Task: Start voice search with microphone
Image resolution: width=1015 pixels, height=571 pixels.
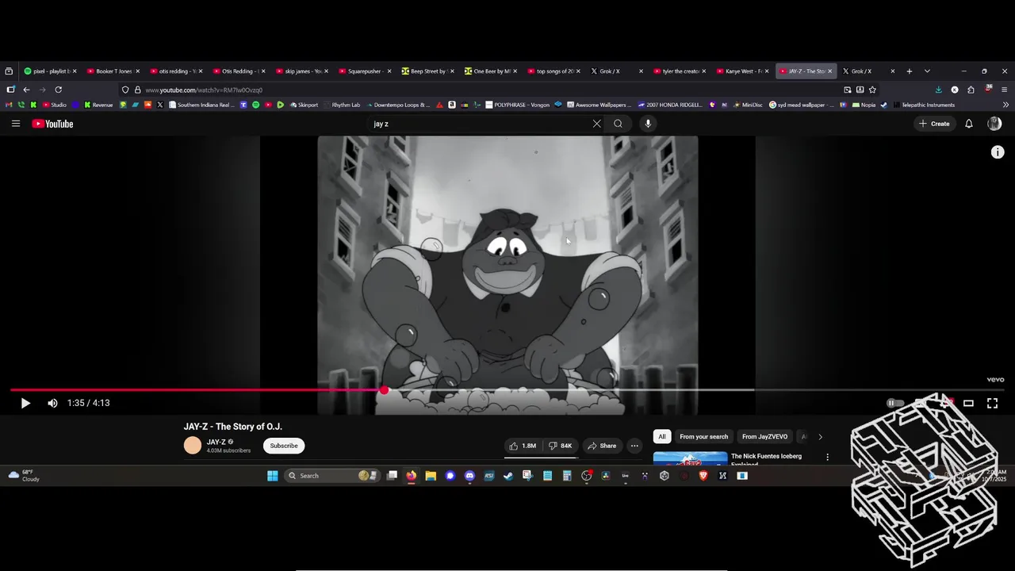Action: 648,124
